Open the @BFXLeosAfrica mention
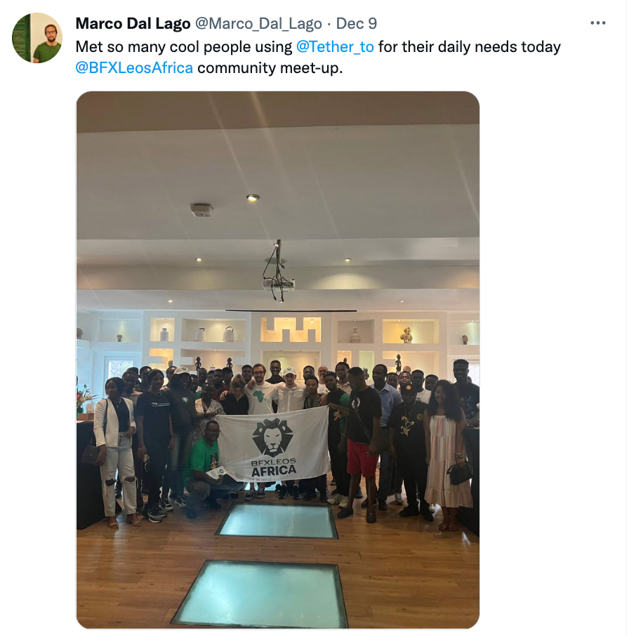This screenshot has width=629, height=635. 134,68
